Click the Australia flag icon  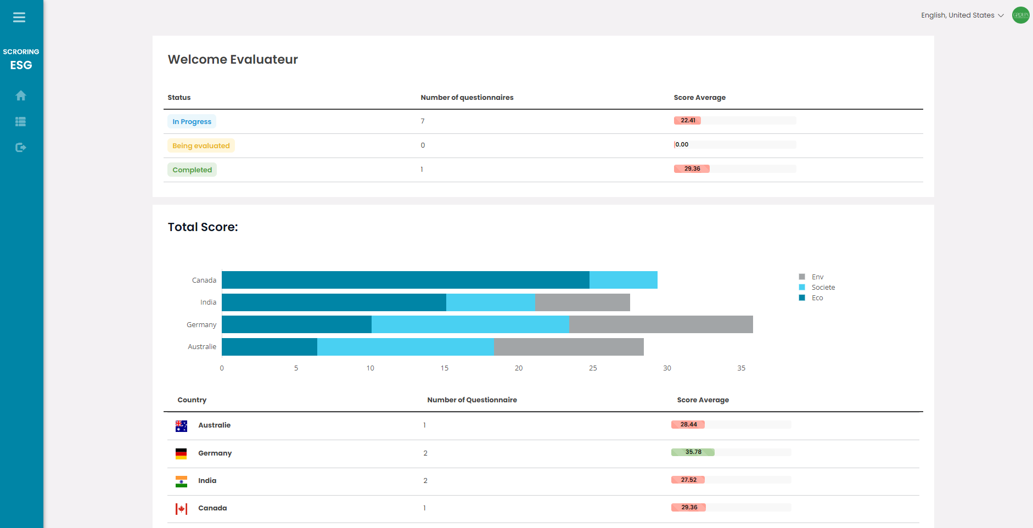pyautogui.click(x=181, y=426)
